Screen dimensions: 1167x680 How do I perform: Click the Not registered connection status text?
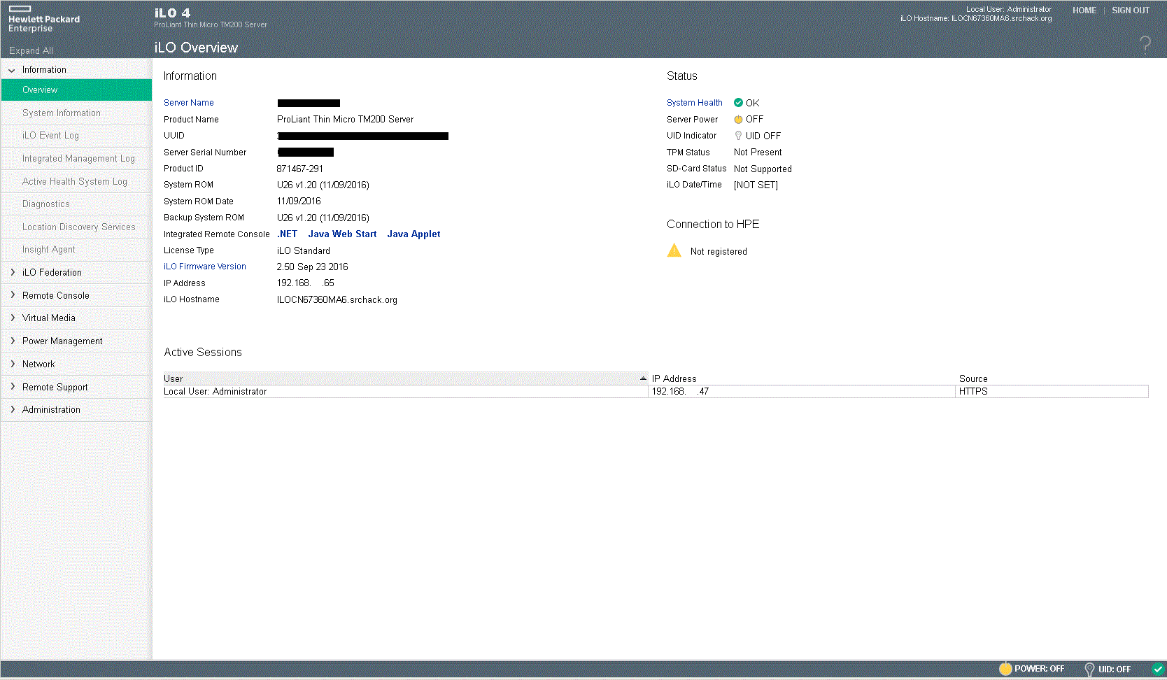tap(719, 252)
